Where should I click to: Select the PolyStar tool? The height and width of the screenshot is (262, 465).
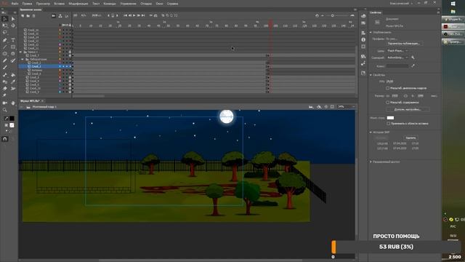pos(13,54)
